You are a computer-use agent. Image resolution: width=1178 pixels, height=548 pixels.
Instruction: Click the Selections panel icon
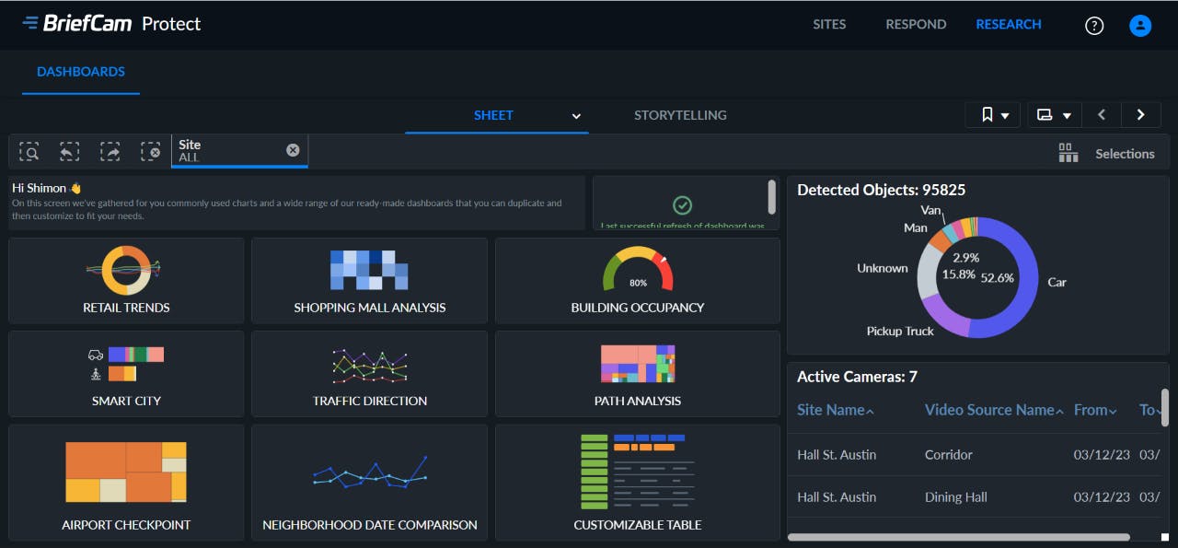coord(1068,153)
